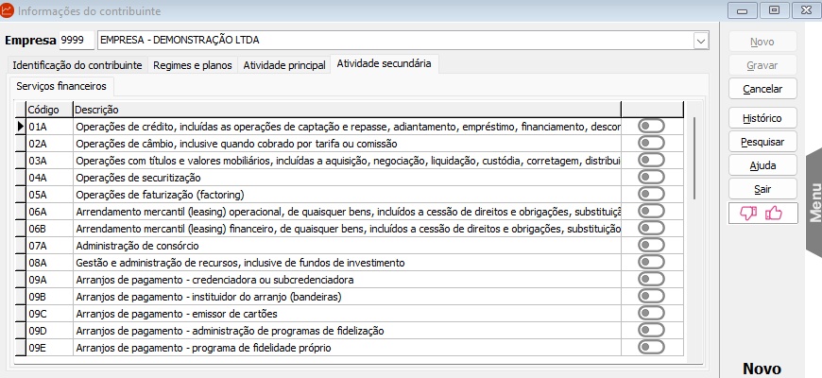Viewport: 822px width, 378px height.
Task: Toggle the switch for code 03A
Action: coord(652,161)
